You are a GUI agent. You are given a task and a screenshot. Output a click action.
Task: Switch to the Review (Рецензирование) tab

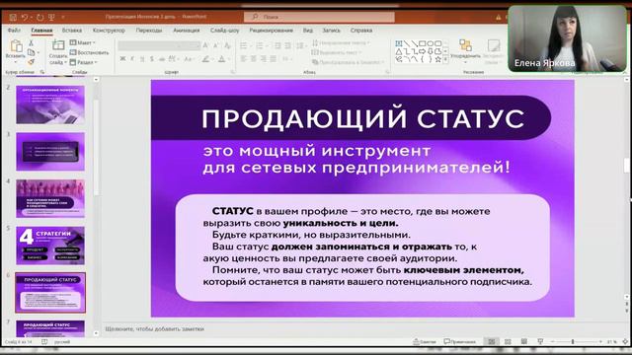pyautogui.click(x=271, y=31)
